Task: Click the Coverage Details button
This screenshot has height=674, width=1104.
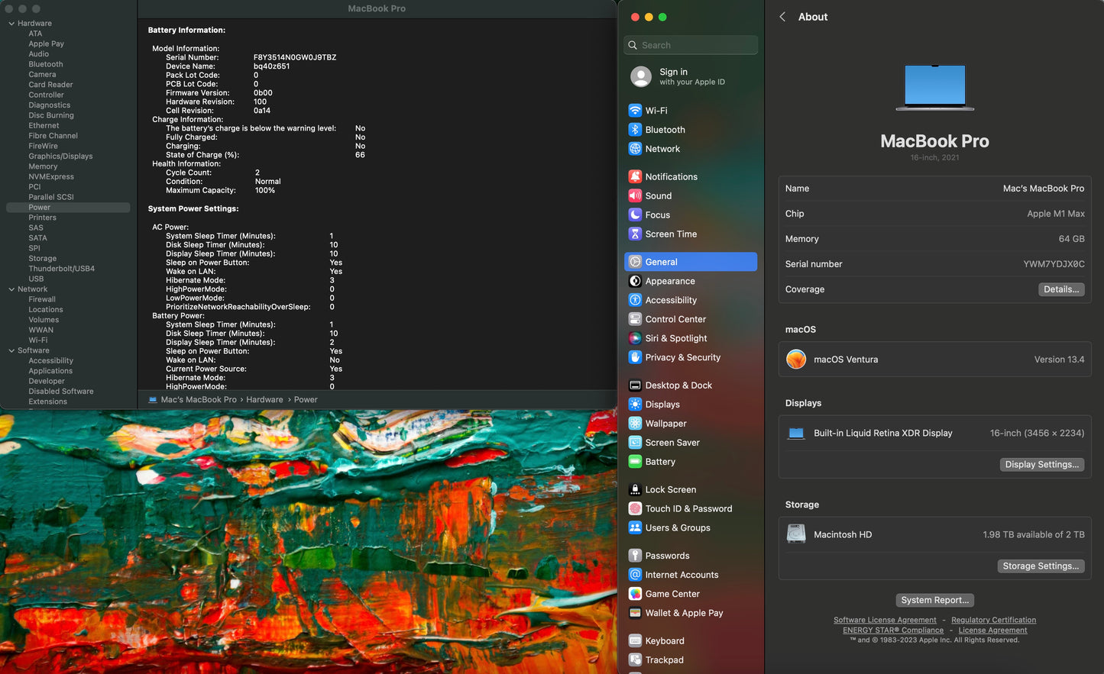Action: (x=1060, y=289)
